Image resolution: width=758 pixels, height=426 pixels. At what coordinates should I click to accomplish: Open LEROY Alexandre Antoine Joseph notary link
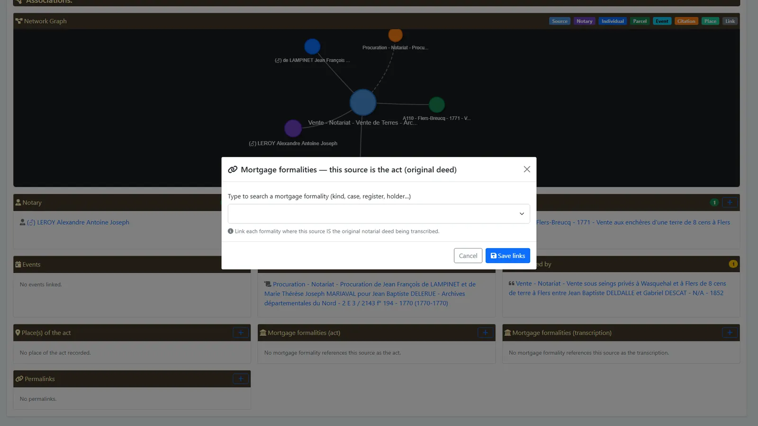tap(78, 222)
